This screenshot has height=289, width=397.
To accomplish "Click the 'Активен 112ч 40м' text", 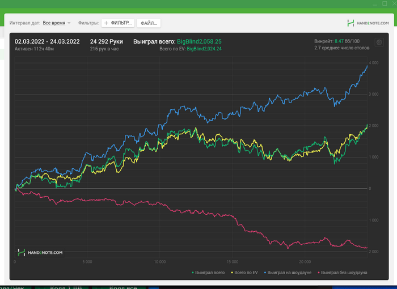I will point(34,49).
